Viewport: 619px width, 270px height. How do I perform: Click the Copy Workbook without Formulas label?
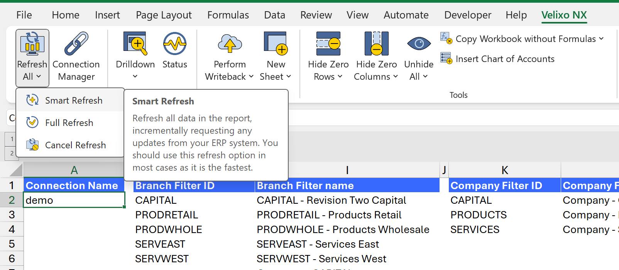coord(526,39)
